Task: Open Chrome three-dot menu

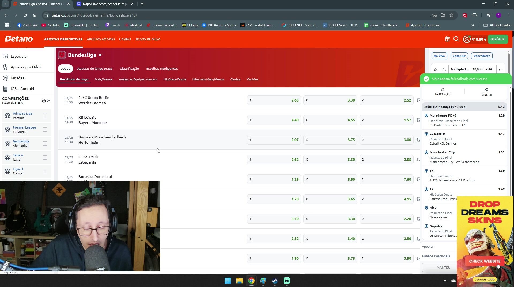Action: click(x=508, y=15)
